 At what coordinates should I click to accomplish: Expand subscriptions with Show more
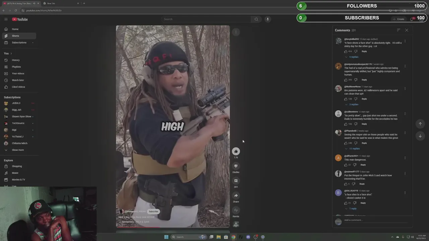(x=19, y=150)
